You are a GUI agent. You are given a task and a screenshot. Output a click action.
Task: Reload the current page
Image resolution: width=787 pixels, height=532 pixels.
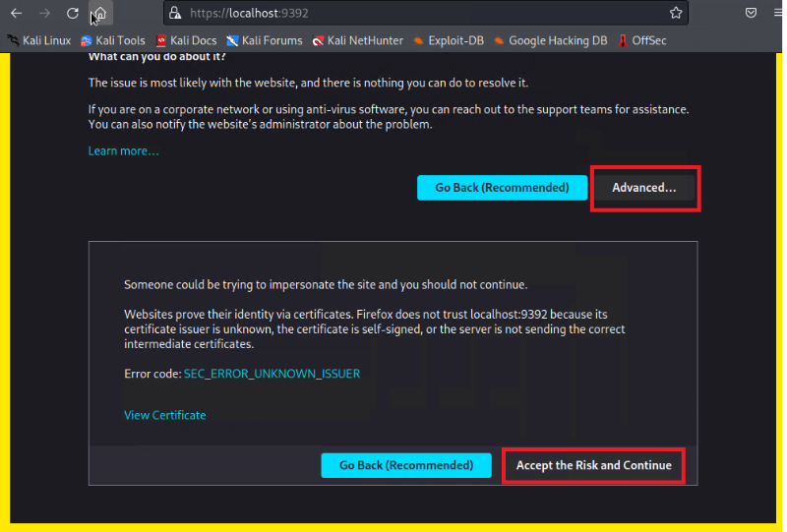73,13
